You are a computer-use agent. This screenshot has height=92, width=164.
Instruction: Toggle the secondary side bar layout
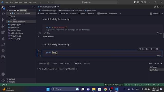[x=142, y=2]
